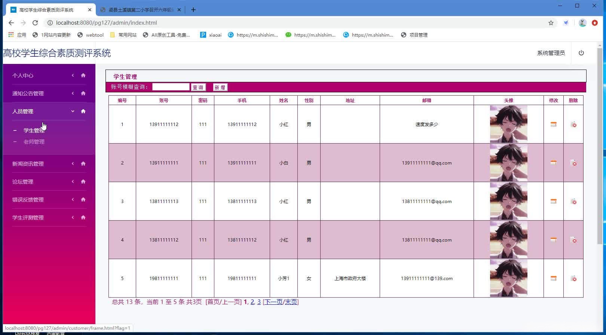Click the avatar thumbnail of 小芳1
The width and height of the screenshot is (606, 335).
click(509, 278)
